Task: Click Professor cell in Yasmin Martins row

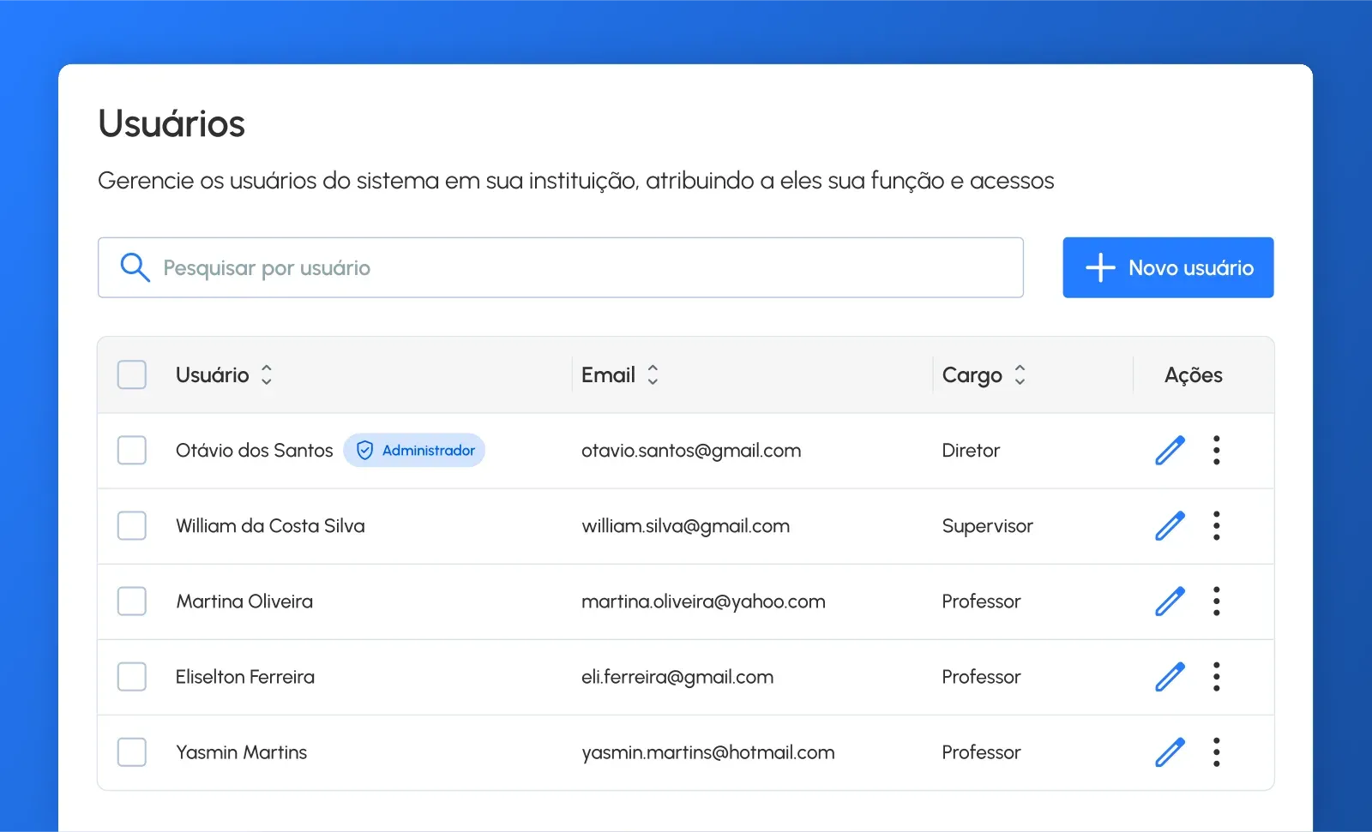Action: pos(981,751)
